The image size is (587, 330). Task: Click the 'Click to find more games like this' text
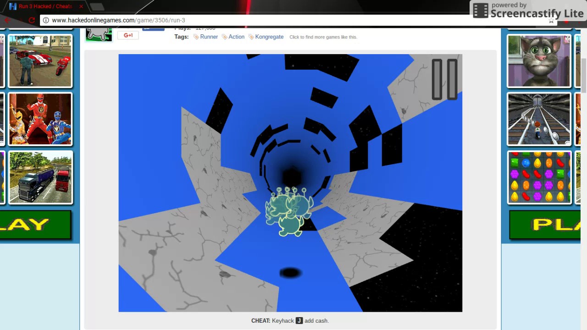[x=323, y=37]
